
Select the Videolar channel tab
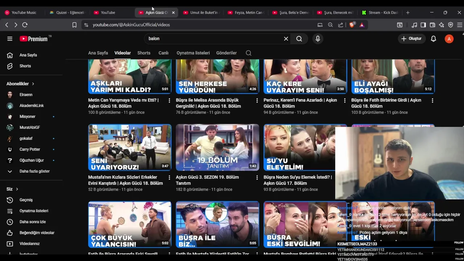click(123, 53)
